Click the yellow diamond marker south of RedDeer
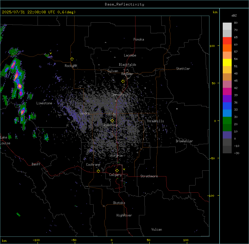249x244 pixels. pyautogui.click(x=123, y=81)
